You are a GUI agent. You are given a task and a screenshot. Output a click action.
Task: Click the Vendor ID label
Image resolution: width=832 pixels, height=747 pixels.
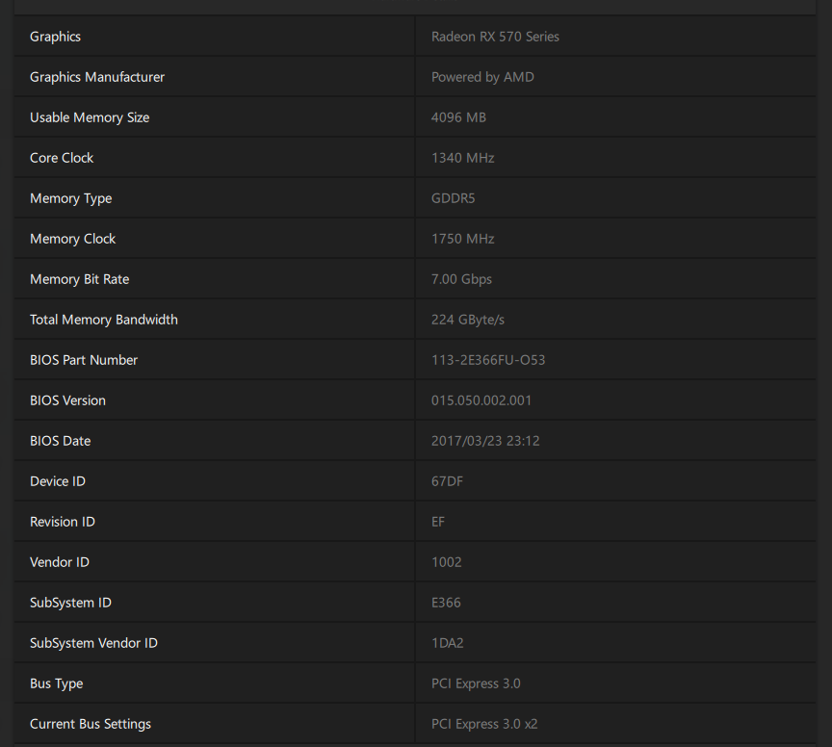60,562
